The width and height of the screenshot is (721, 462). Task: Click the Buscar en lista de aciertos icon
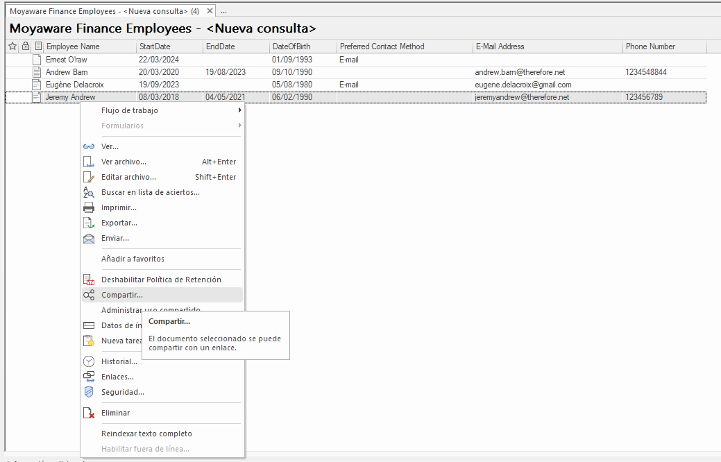pos(89,193)
